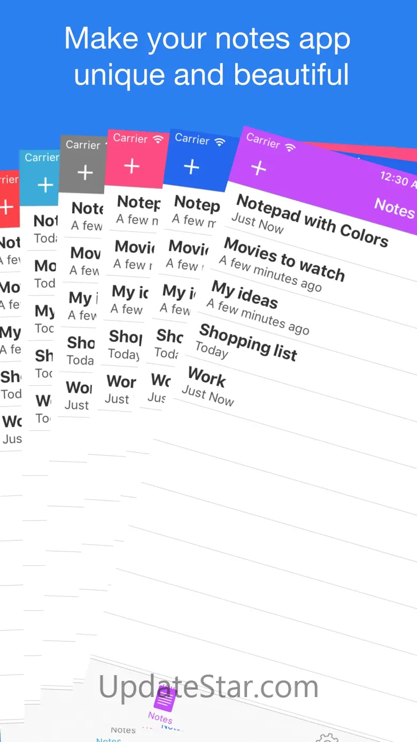This screenshot has width=417, height=742.
Task: Tap the plus icon in blue header
Action: (191, 167)
